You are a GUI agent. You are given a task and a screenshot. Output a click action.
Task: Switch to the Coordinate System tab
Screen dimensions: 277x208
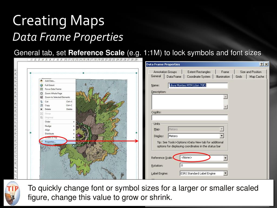(x=199, y=77)
